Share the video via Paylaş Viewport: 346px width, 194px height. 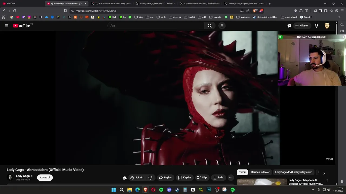pyautogui.click(x=165, y=178)
